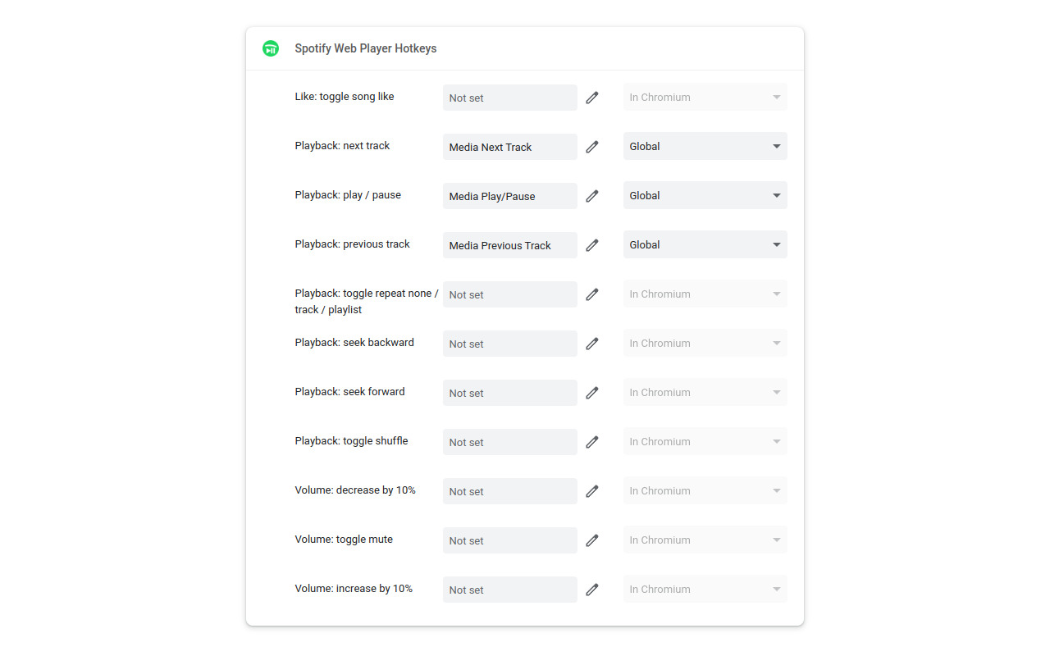Open scope dropdown for toggle repeat row

click(x=705, y=294)
